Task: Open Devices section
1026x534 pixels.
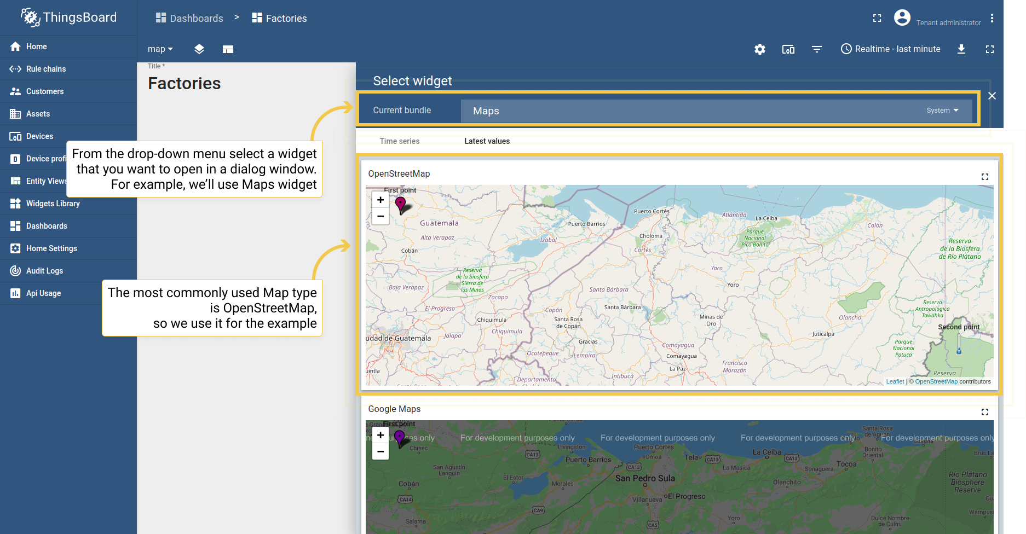Action: [x=68, y=136]
